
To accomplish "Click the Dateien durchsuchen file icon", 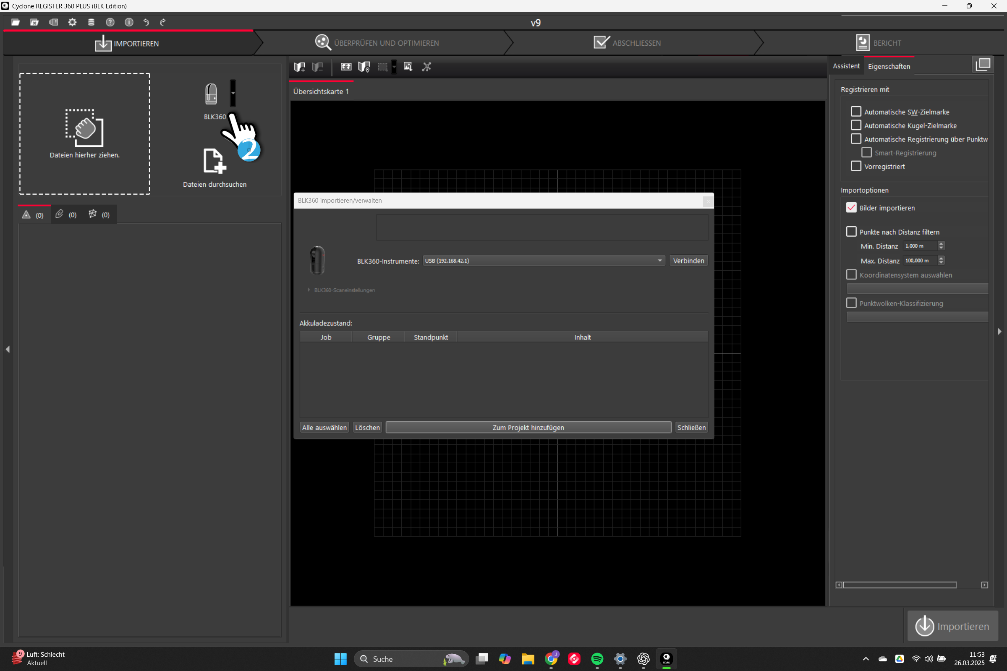I will pos(214,161).
